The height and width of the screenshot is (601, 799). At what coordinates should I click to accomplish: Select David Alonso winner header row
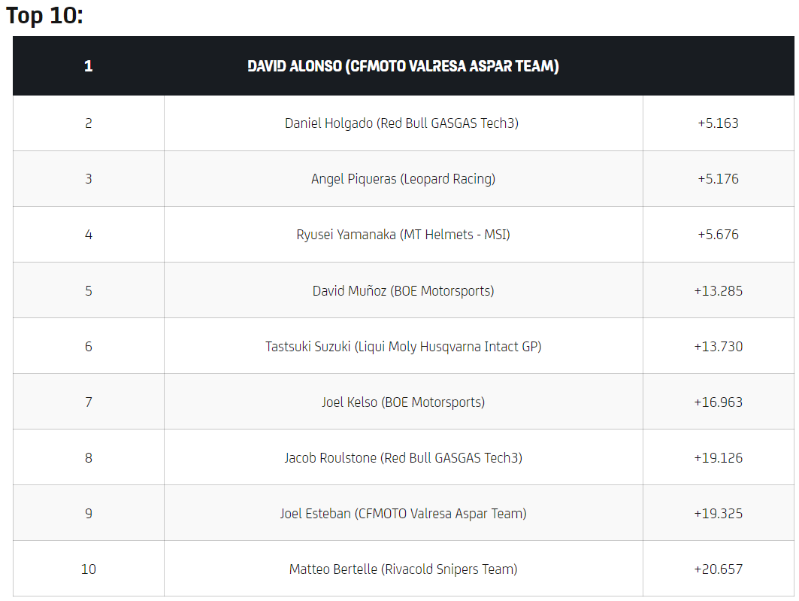403,66
